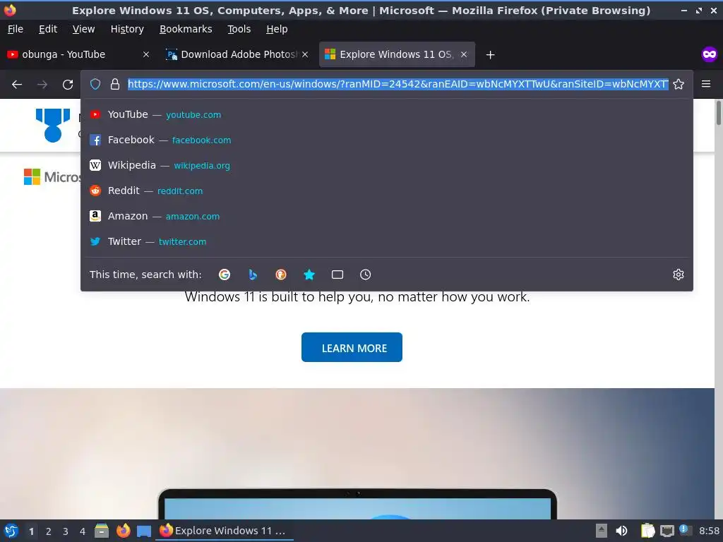Switch to the obunga - YouTube tab

point(78,54)
